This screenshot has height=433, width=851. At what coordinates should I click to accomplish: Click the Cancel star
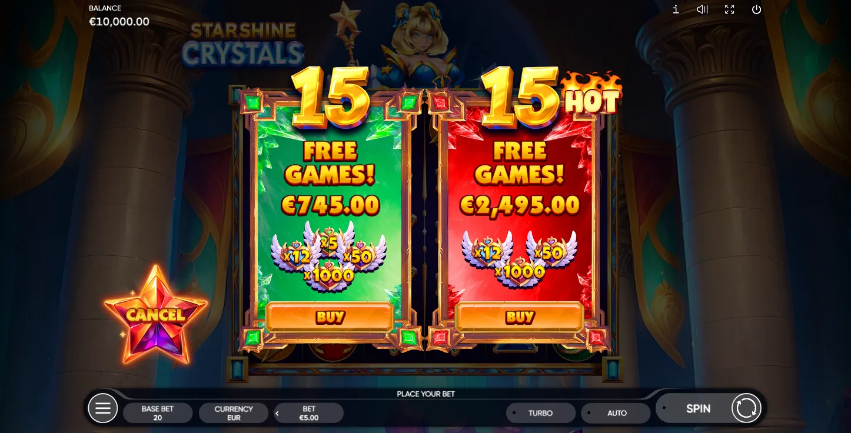(x=156, y=315)
